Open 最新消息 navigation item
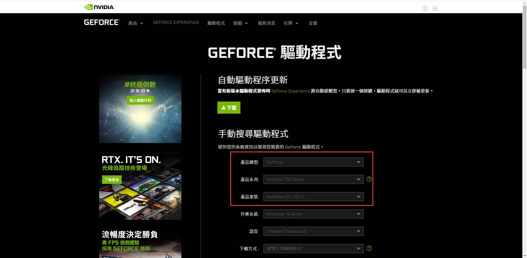Image resolution: width=527 pixels, height=258 pixels. (x=267, y=23)
